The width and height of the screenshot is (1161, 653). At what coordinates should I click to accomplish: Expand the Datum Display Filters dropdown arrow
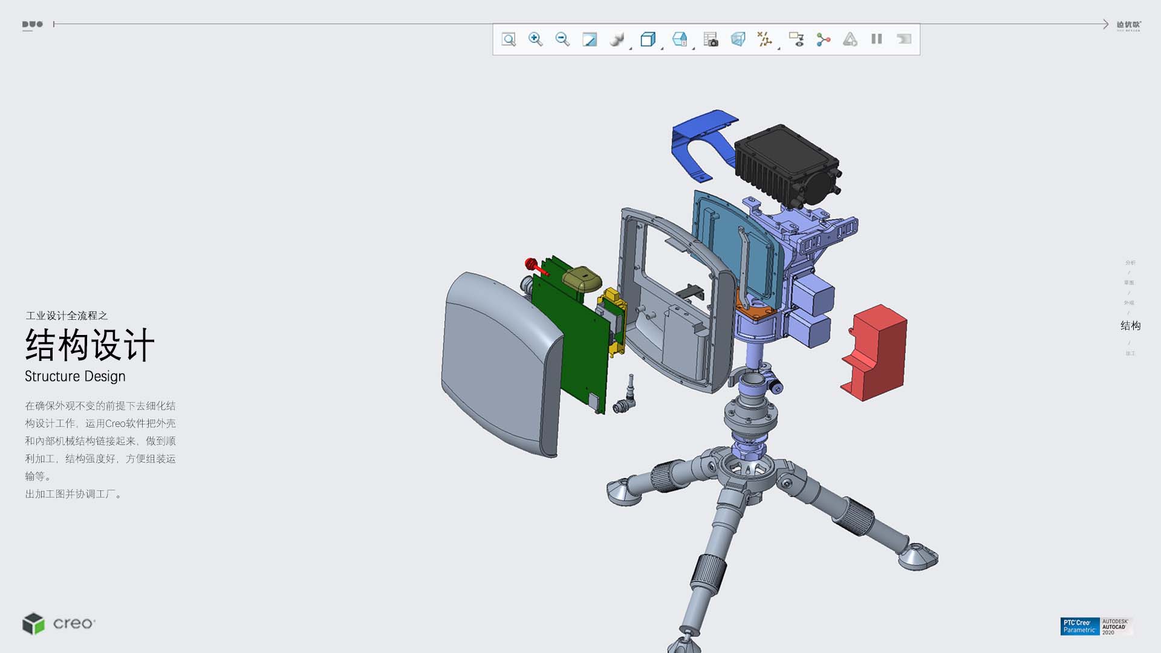779,48
